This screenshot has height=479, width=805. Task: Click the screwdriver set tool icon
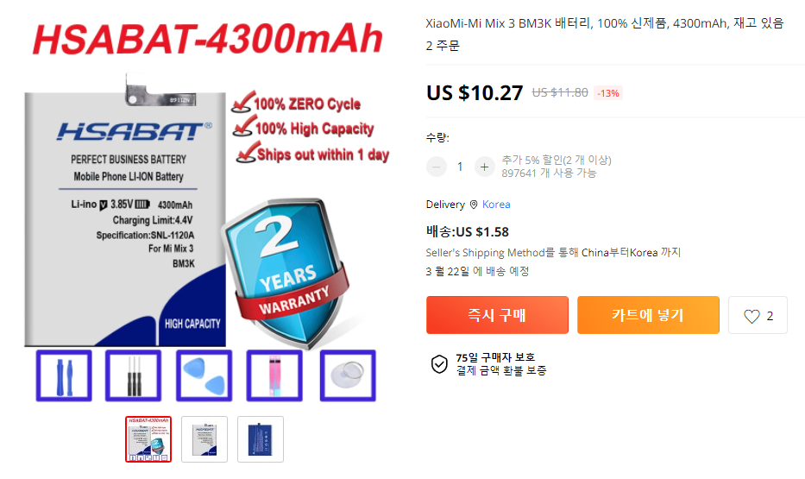[134, 375]
